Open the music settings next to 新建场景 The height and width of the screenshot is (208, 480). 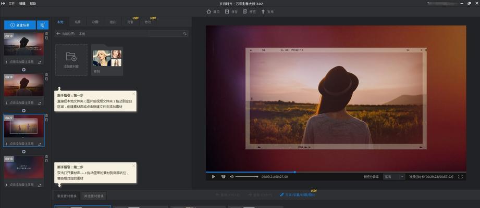[x=43, y=25]
